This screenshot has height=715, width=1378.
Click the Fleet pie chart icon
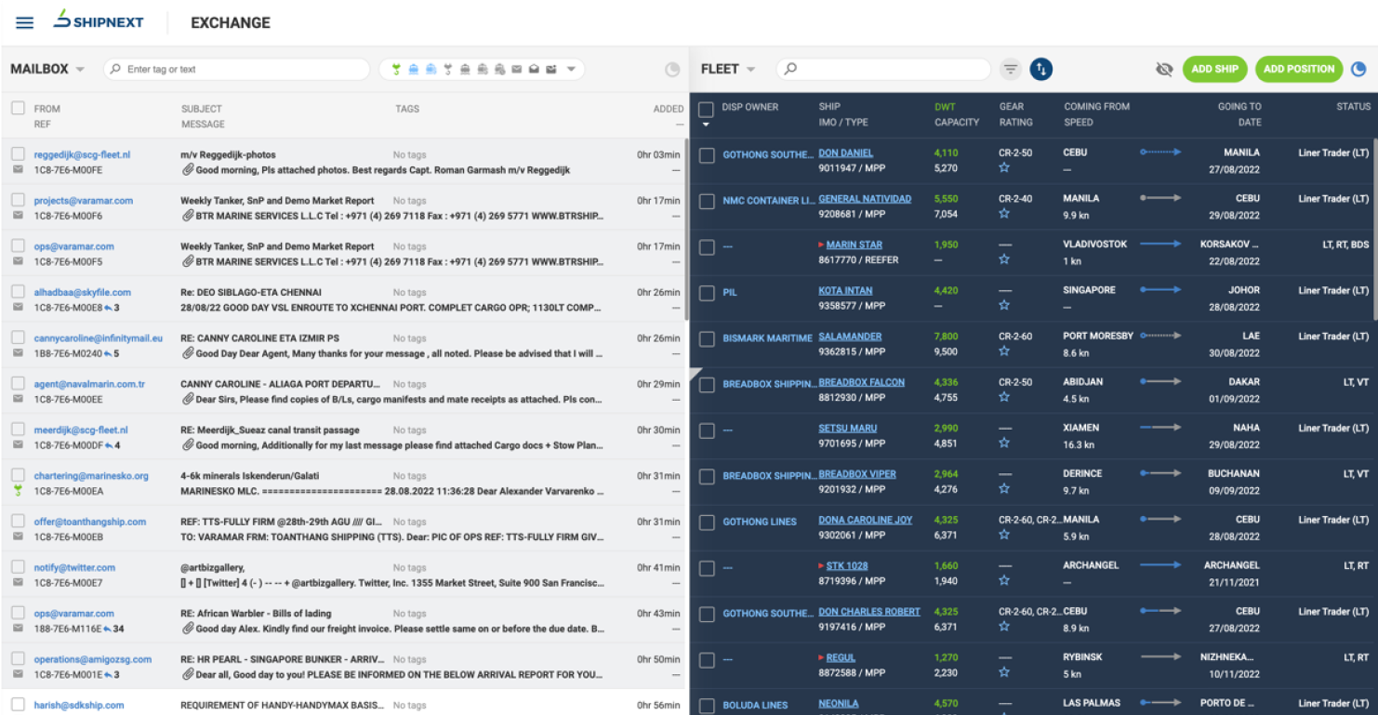coord(1358,69)
